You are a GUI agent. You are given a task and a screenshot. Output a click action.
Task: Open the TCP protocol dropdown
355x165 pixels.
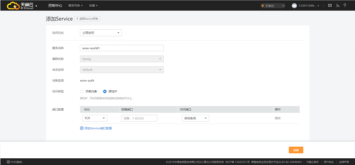pyautogui.click(x=94, y=118)
